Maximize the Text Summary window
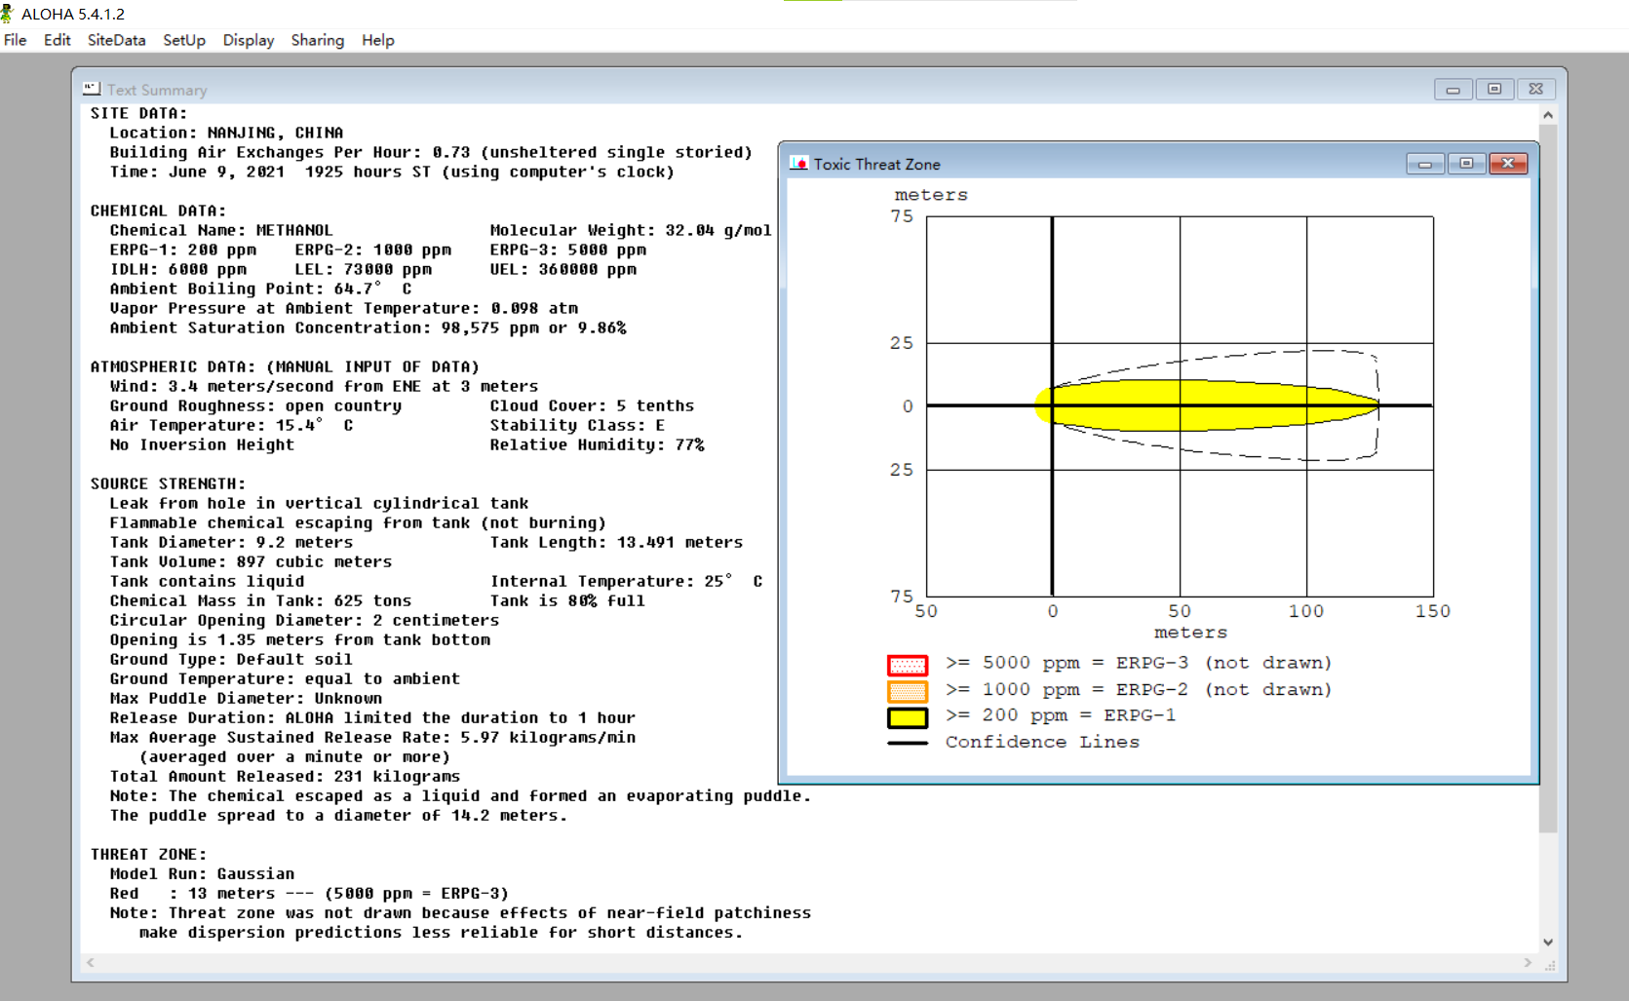The width and height of the screenshot is (1629, 1001). 1494,89
